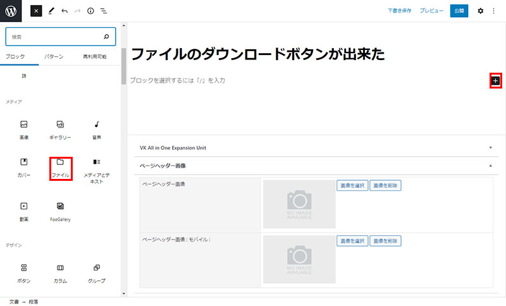Switch to the 再利用可能 tab
This screenshot has height=306, width=506.
click(x=96, y=57)
